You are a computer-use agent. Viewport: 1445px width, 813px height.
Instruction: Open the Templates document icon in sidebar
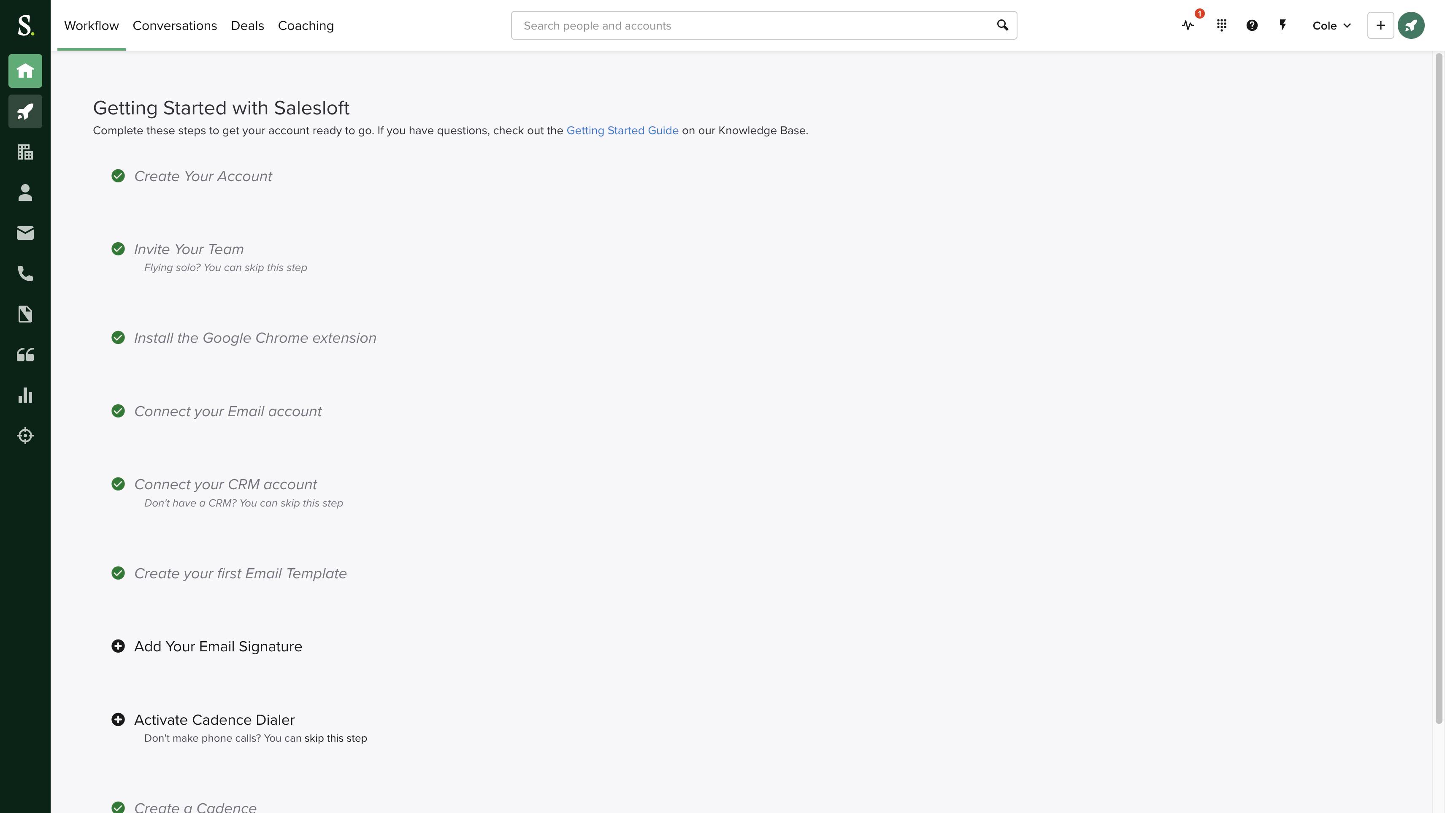coord(25,314)
